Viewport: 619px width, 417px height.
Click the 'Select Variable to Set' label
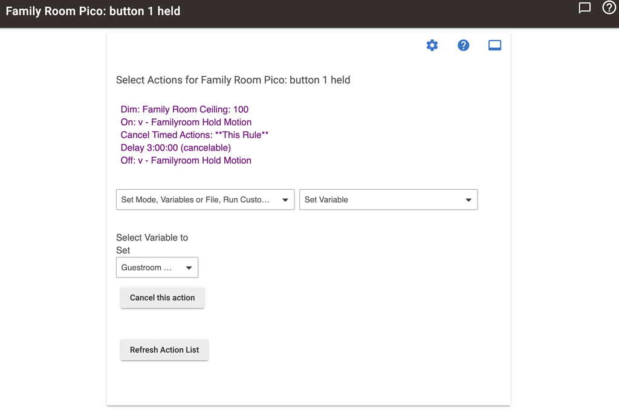[152, 244]
